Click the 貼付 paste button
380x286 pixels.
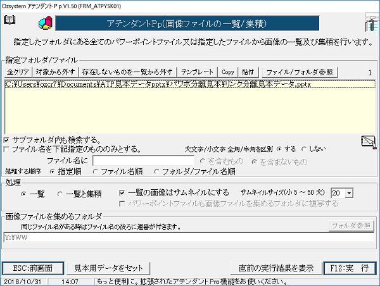pyautogui.click(x=248, y=72)
